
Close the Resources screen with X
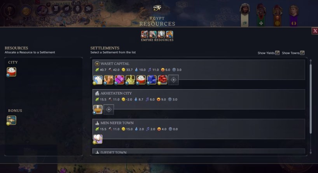(315, 31)
